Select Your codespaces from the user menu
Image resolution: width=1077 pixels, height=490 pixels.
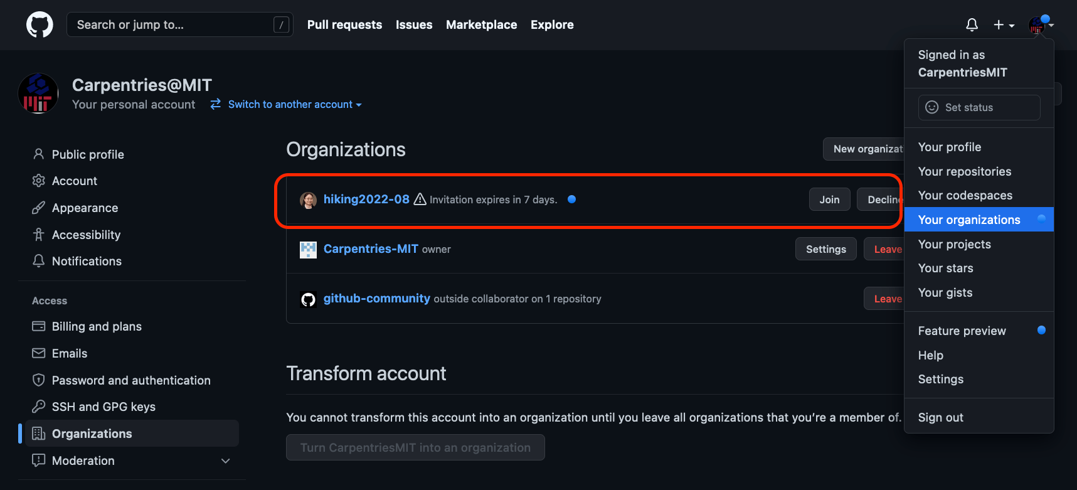[x=979, y=195]
